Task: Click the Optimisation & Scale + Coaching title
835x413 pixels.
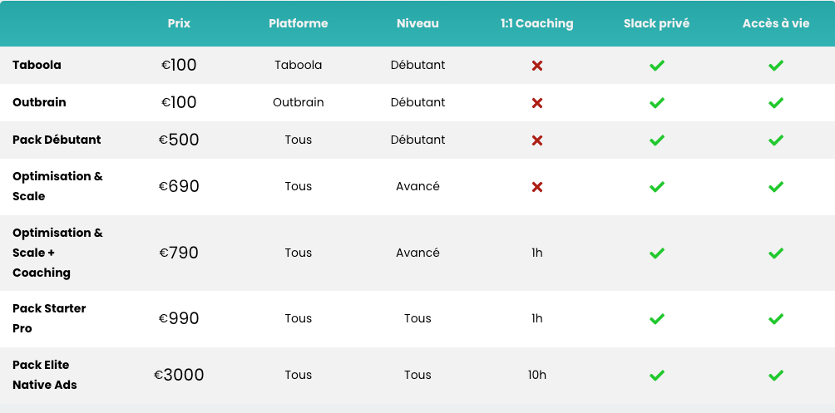Action: [x=57, y=253]
